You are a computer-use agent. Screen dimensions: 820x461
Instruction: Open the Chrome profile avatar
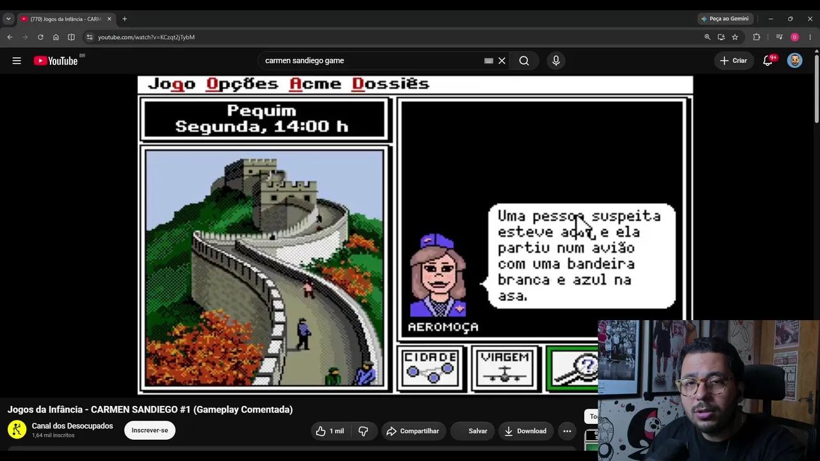795,37
